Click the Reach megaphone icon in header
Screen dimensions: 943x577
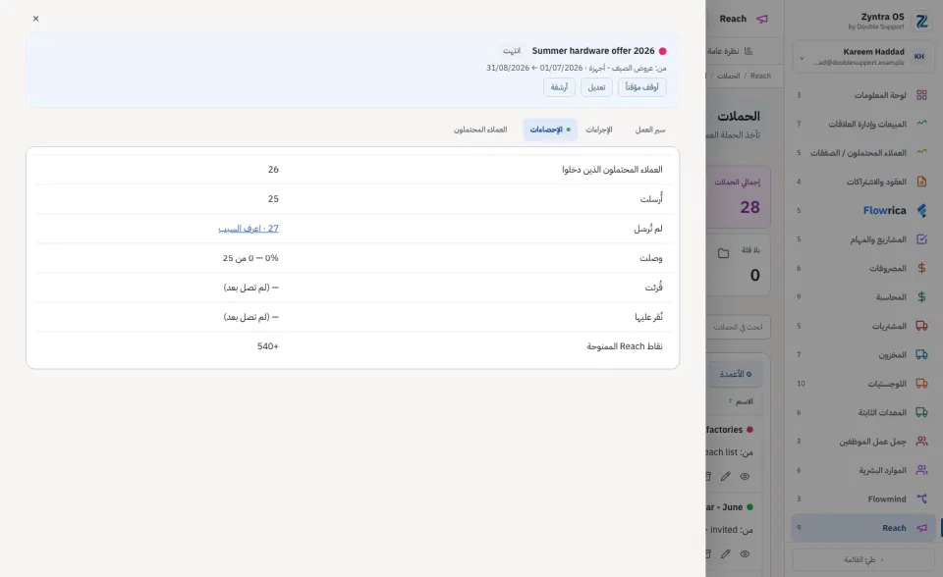762,19
